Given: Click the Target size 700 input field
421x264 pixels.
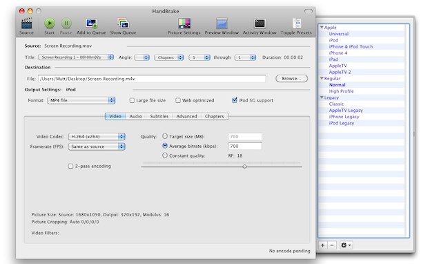Looking at the screenshot, I should 245,137.
